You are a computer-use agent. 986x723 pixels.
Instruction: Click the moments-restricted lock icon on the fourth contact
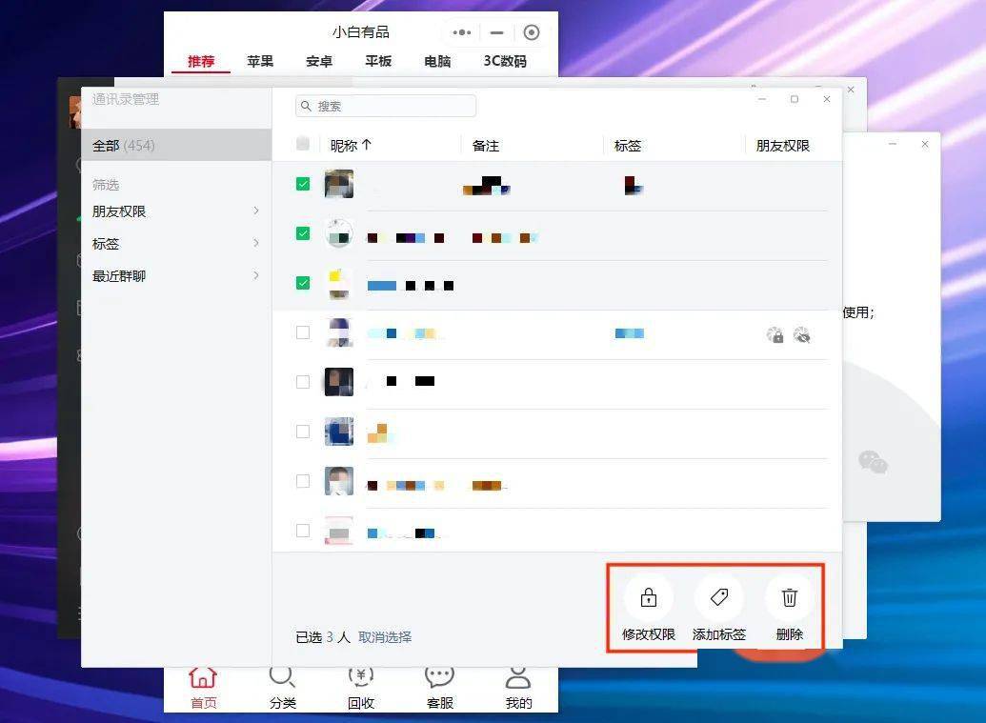[775, 335]
